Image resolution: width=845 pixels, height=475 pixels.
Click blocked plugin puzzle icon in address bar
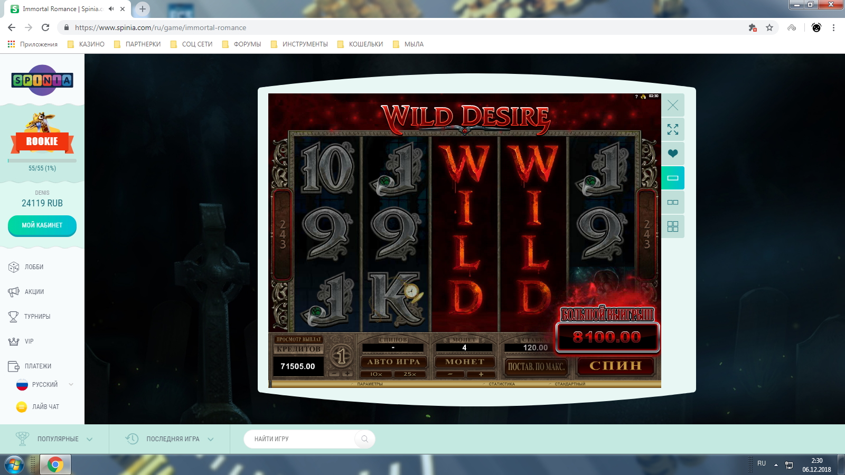[x=753, y=27]
